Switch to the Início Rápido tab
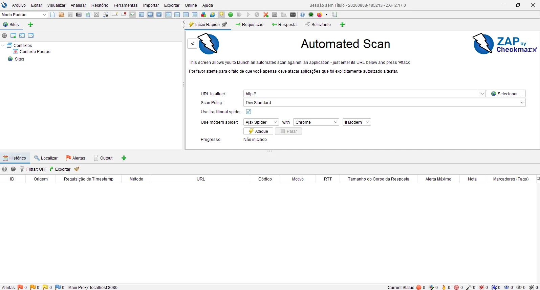540x290 pixels. click(208, 24)
